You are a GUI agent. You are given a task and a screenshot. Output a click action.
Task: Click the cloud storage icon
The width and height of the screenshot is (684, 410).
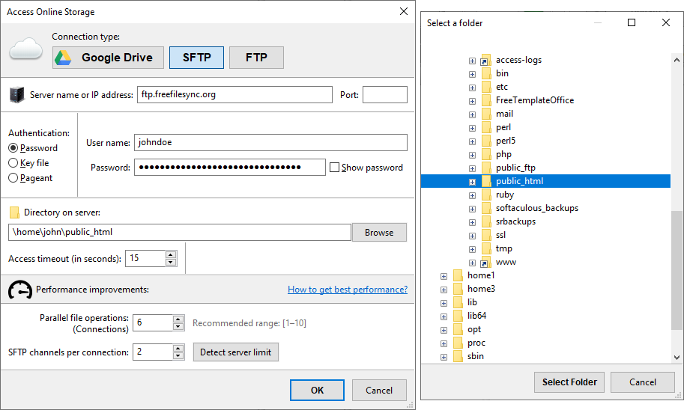point(26,50)
